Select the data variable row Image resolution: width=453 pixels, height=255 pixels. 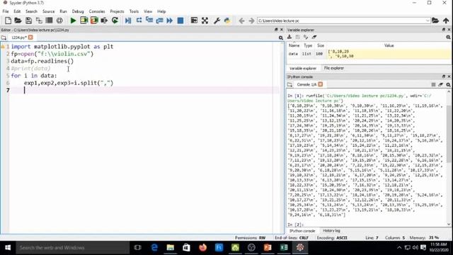point(369,54)
